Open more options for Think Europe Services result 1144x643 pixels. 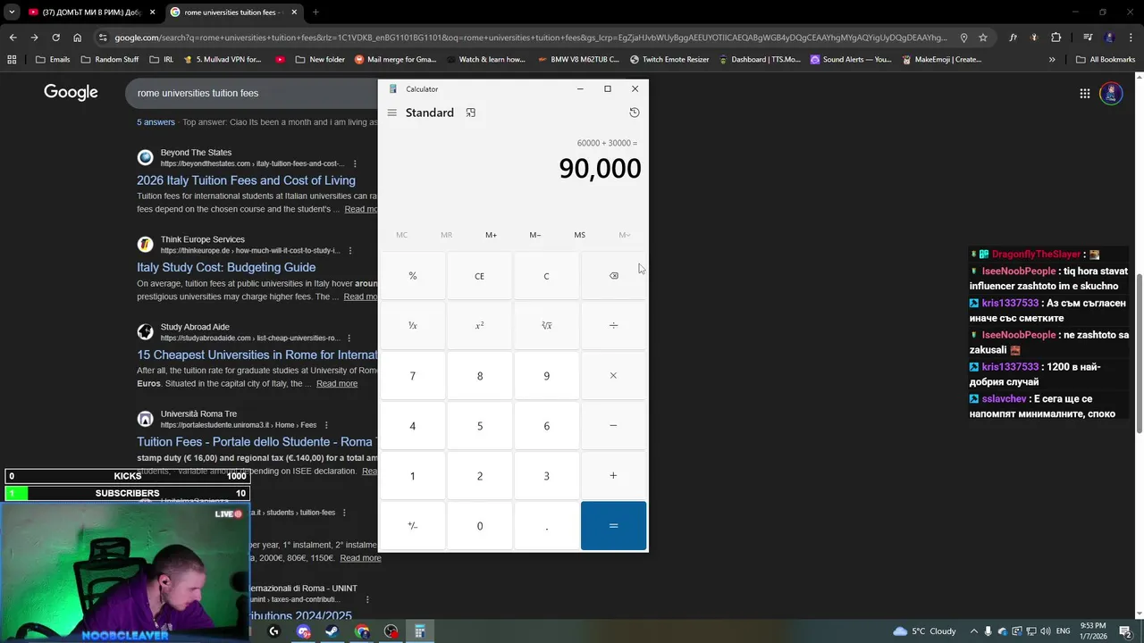pyautogui.click(x=349, y=251)
